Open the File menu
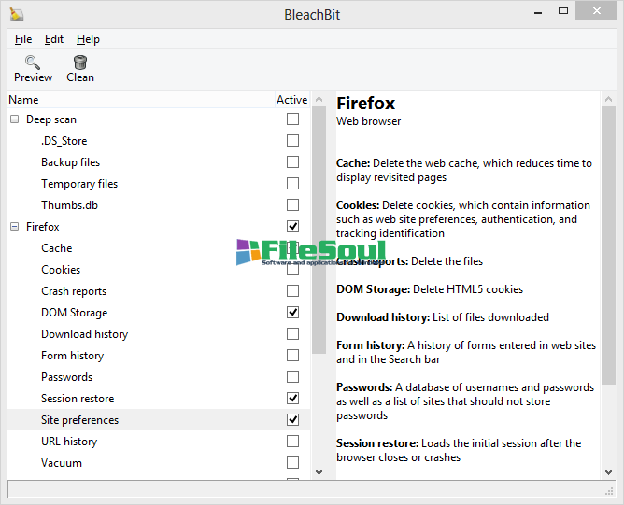Viewport: 624px width, 505px height. click(x=23, y=39)
